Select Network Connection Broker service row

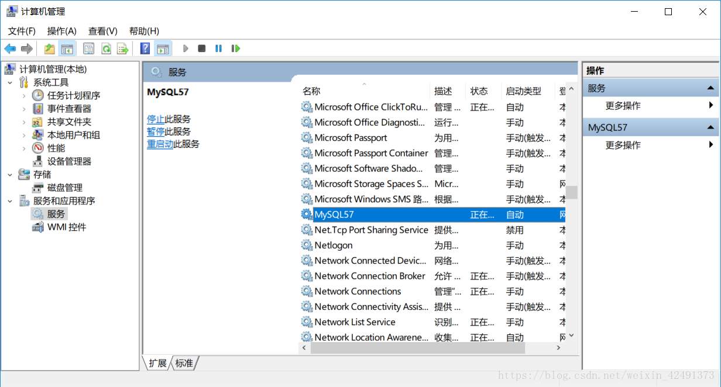point(432,276)
